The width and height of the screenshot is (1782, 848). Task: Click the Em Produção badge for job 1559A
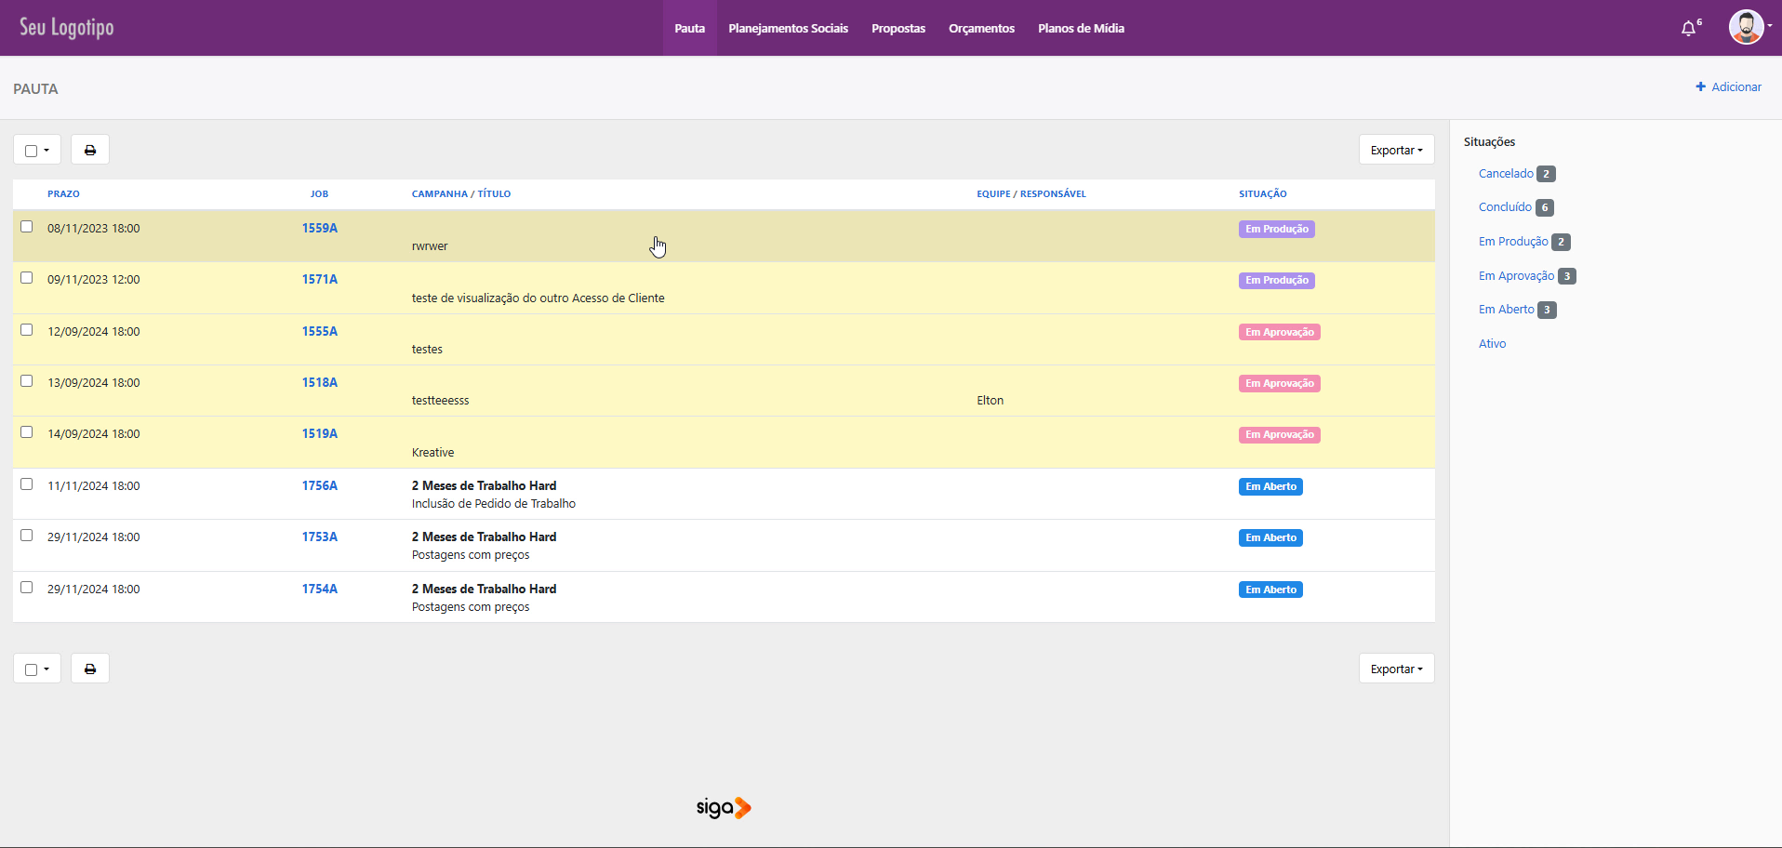pyautogui.click(x=1276, y=229)
